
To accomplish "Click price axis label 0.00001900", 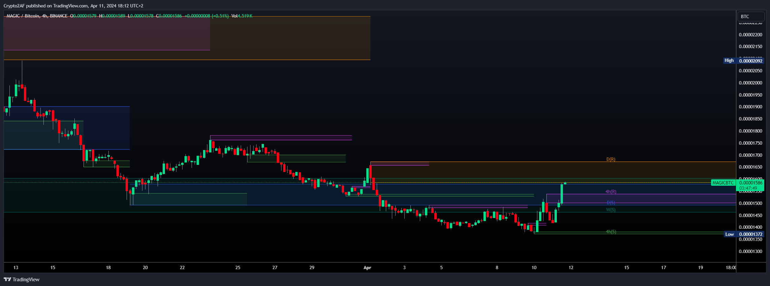I will (750, 107).
